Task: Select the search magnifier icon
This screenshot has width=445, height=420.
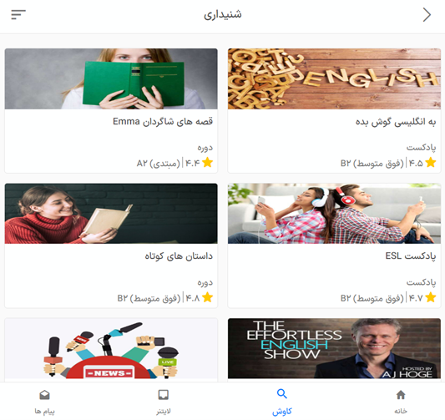Action: [282, 394]
